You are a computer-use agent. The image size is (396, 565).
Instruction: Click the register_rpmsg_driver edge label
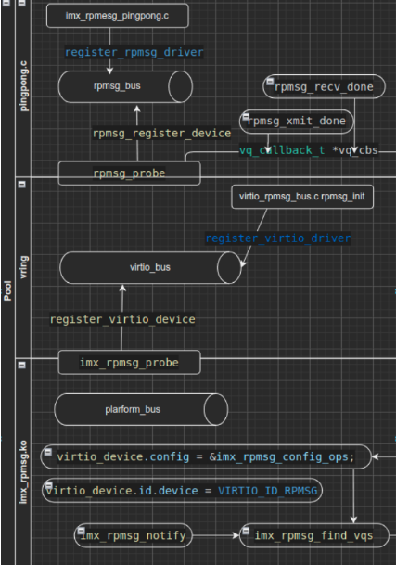pos(134,52)
